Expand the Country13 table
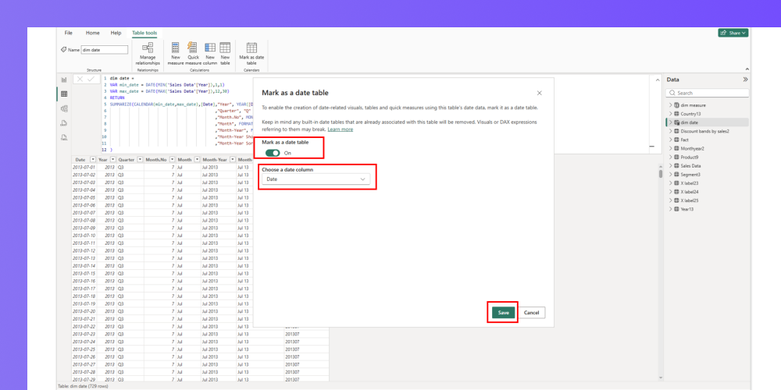 tap(670, 114)
